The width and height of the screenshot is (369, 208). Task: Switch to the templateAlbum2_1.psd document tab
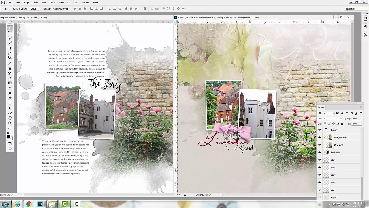(x=24, y=18)
